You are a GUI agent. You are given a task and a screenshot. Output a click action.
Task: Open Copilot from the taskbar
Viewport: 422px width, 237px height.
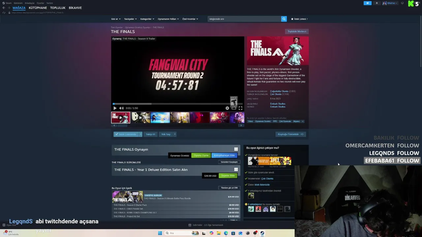211,233
